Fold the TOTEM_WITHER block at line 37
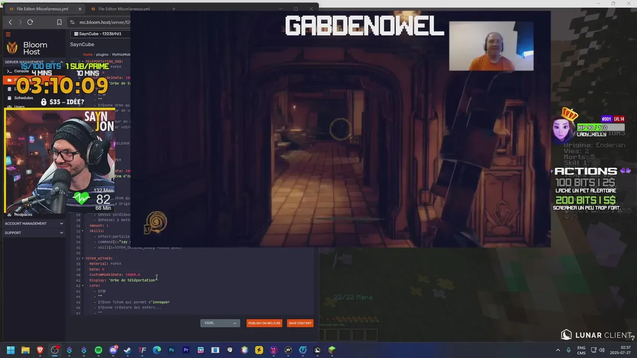The image size is (637, 358). pos(83,259)
